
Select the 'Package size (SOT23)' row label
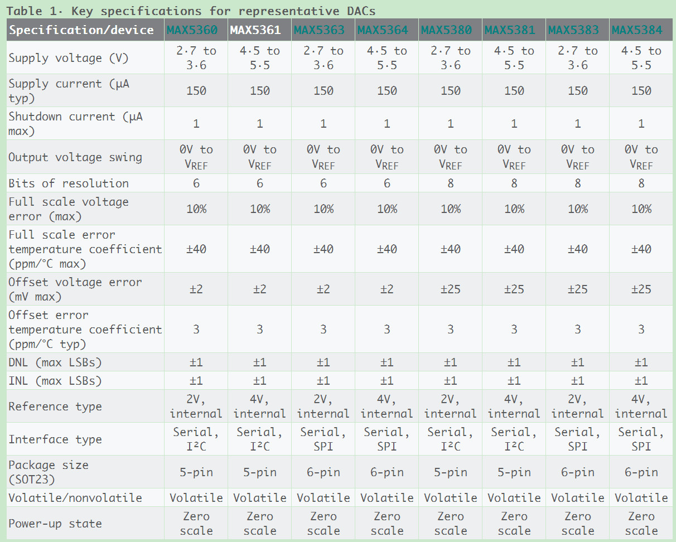49,472
